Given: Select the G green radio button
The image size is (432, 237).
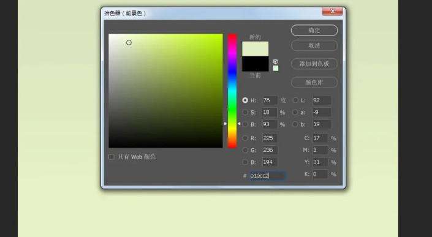Looking at the screenshot, I should tap(245, 150).
